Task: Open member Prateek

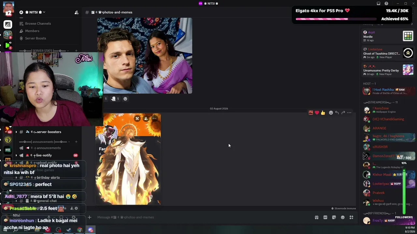Action: click(x=388, y=193)
